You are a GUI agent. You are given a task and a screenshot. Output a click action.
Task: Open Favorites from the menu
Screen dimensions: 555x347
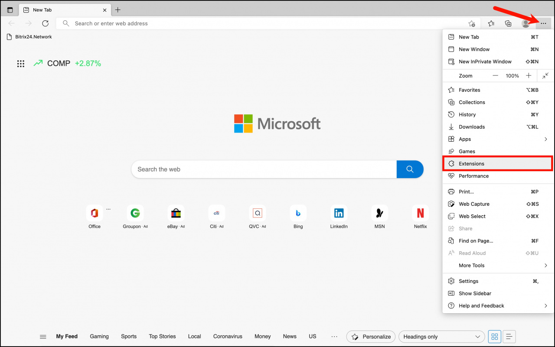[498, 90]
